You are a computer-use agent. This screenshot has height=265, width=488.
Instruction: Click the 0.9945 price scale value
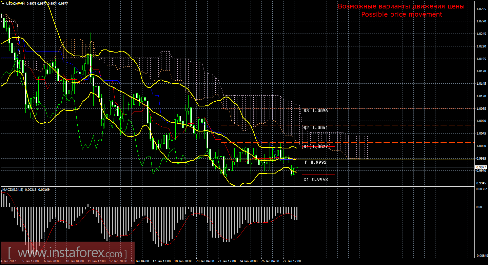pyautogui.click(x=481, y=183)
